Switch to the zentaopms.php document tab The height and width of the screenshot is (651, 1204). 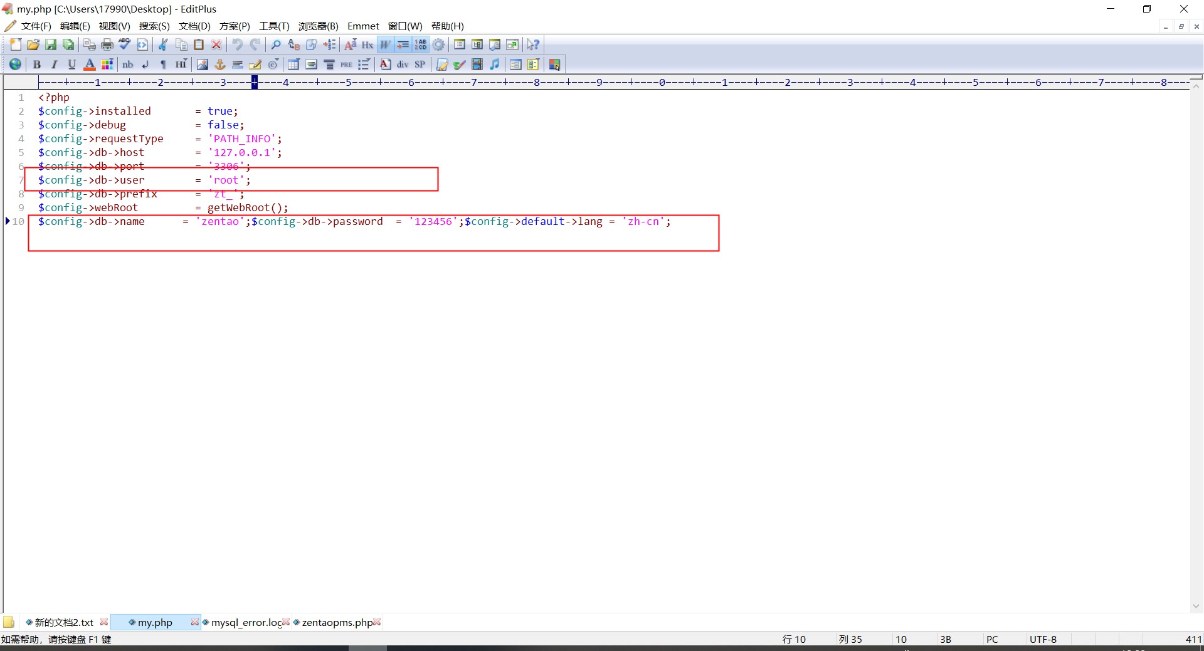tap(337, 622)
